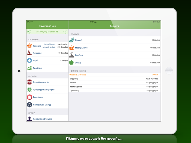191x143 pixels.
Task: Click the coffee cup icon beside Πρωινό
Action: point(71,40)
